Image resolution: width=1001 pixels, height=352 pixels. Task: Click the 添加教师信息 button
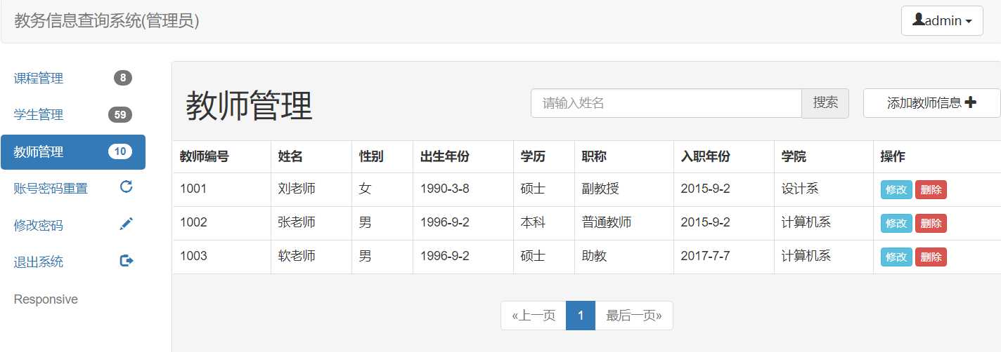coord(931,103)
